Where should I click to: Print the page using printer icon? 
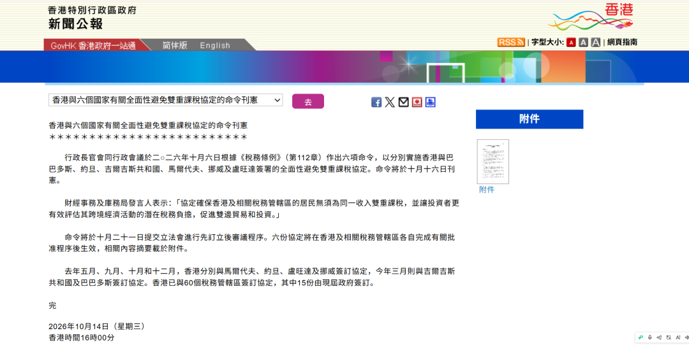[x=430, y=102]
